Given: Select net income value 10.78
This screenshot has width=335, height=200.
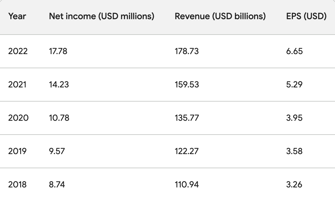Looking at the screenshot, I should click(x=59, y=118).
